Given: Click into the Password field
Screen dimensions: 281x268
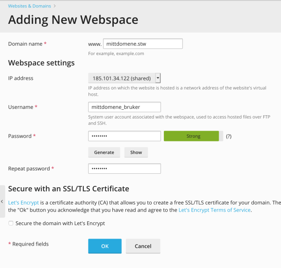Looking at the screenshot, I should 125,136.
